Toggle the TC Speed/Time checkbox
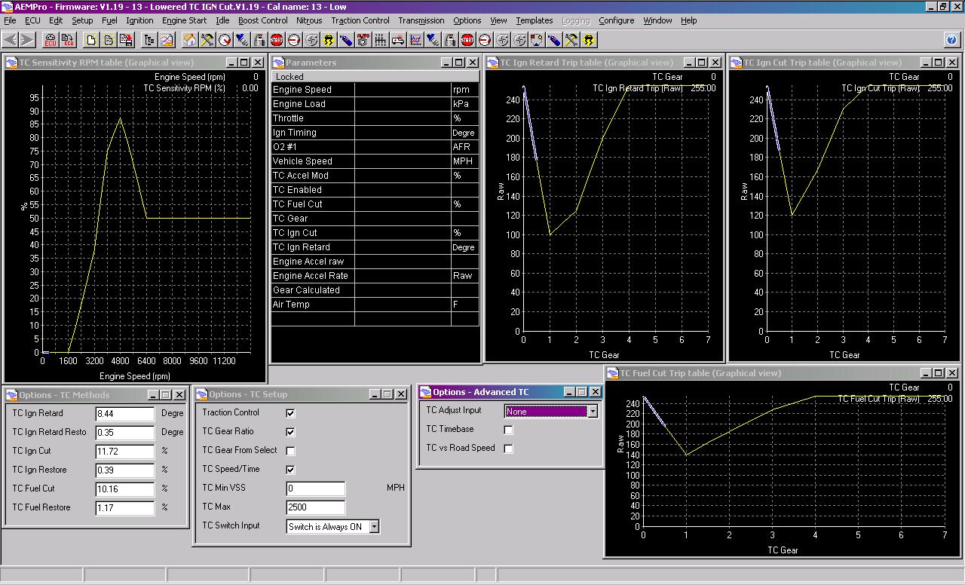Viewport: 965px width, 585px height. [x=290, y=470]
